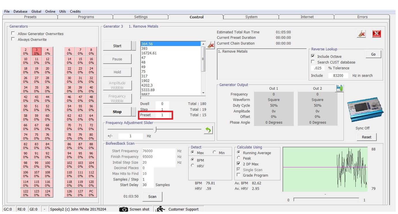Toggle Include Octave checkbox
The width and height of the screenshot is (398, 214).
pos(313,56)
